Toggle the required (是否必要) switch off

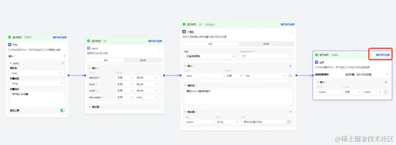click(x=62, y=110)
